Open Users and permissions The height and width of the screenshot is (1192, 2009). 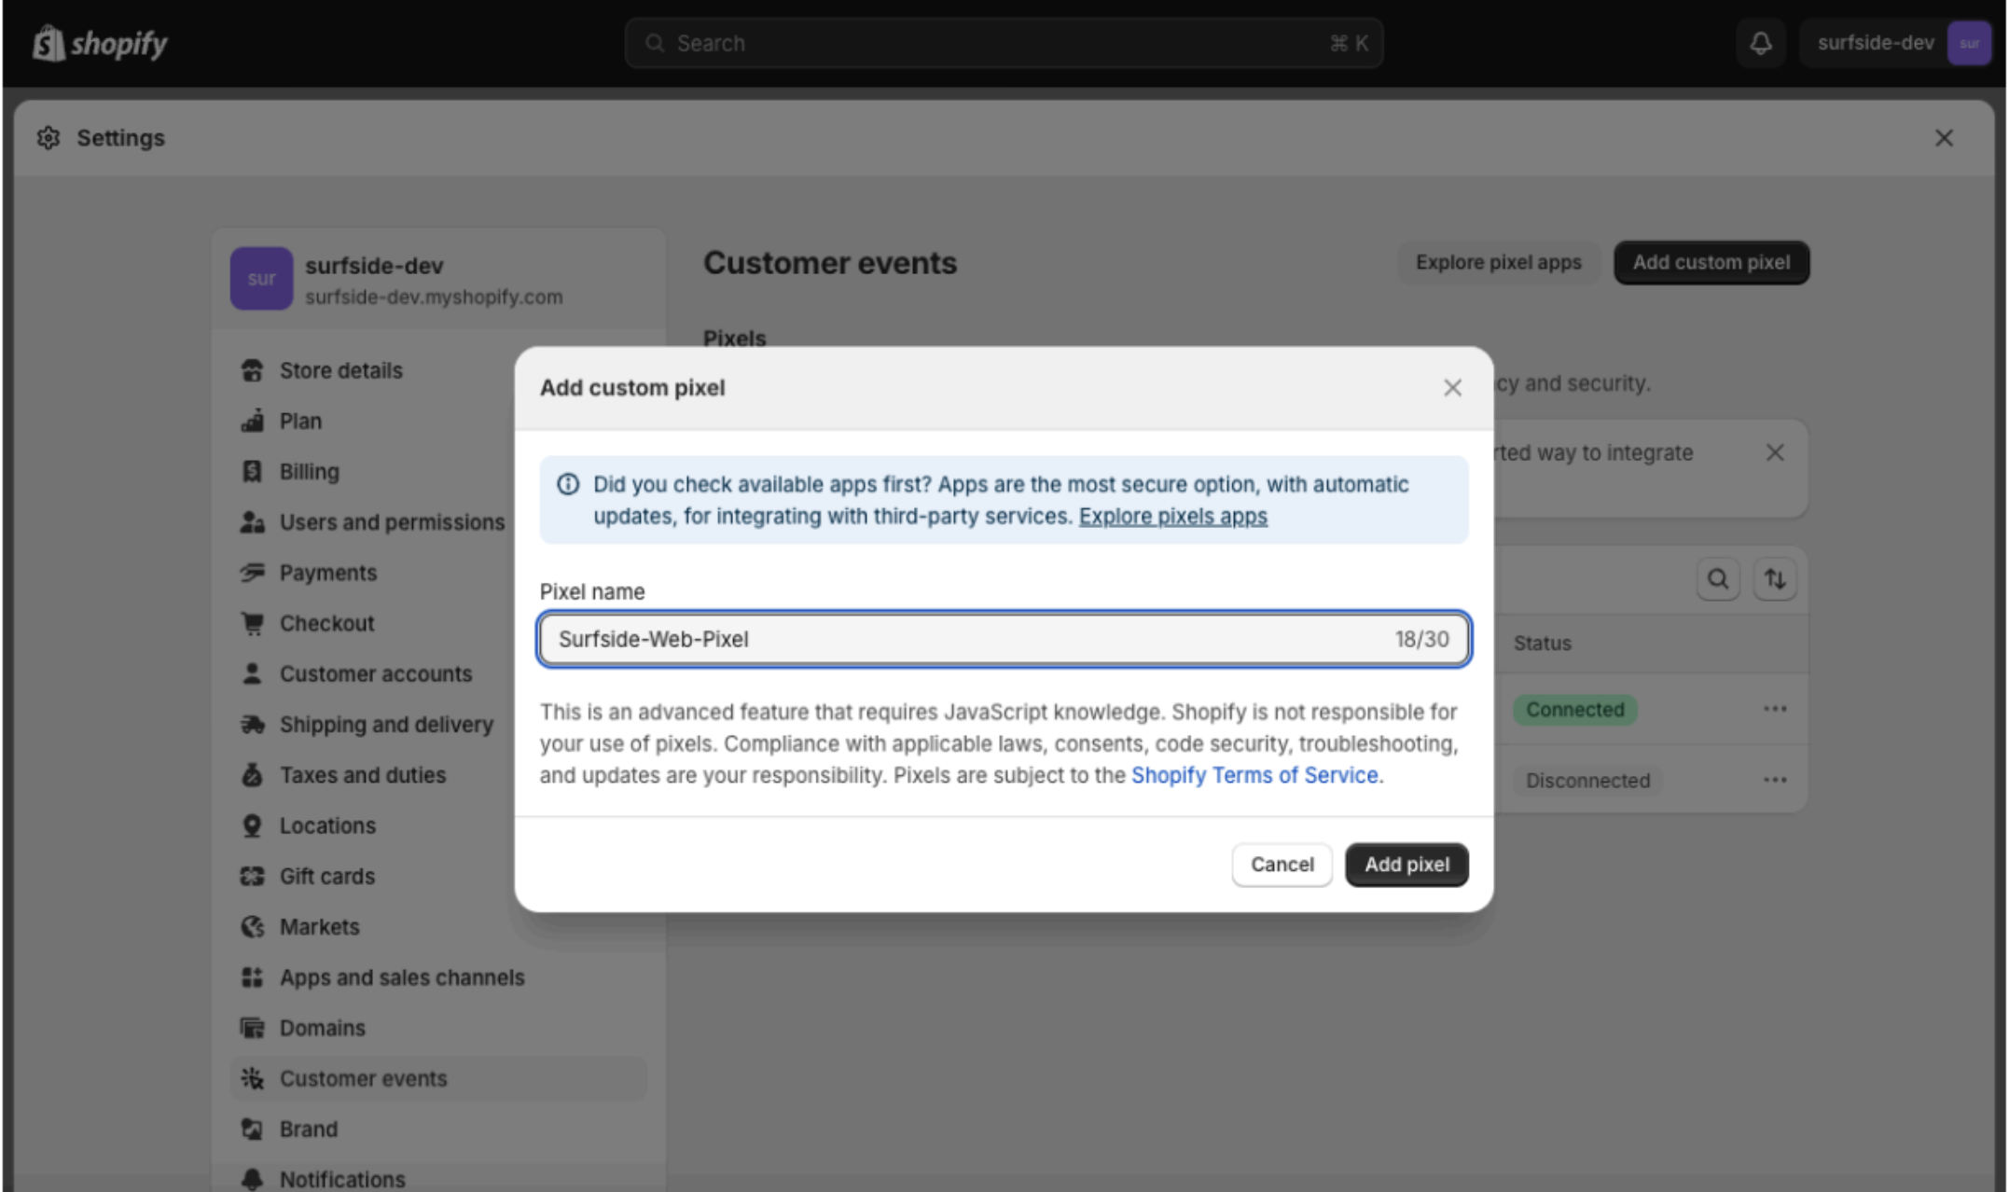[x=392, y=522]
